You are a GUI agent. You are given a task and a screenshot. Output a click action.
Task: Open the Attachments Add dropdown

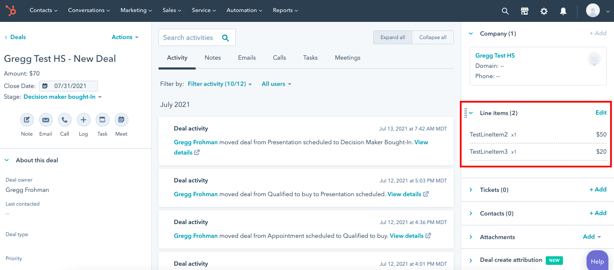point(592,237)
